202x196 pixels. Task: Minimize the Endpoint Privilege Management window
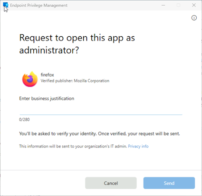pyautogui.click(x=163, y=5)
